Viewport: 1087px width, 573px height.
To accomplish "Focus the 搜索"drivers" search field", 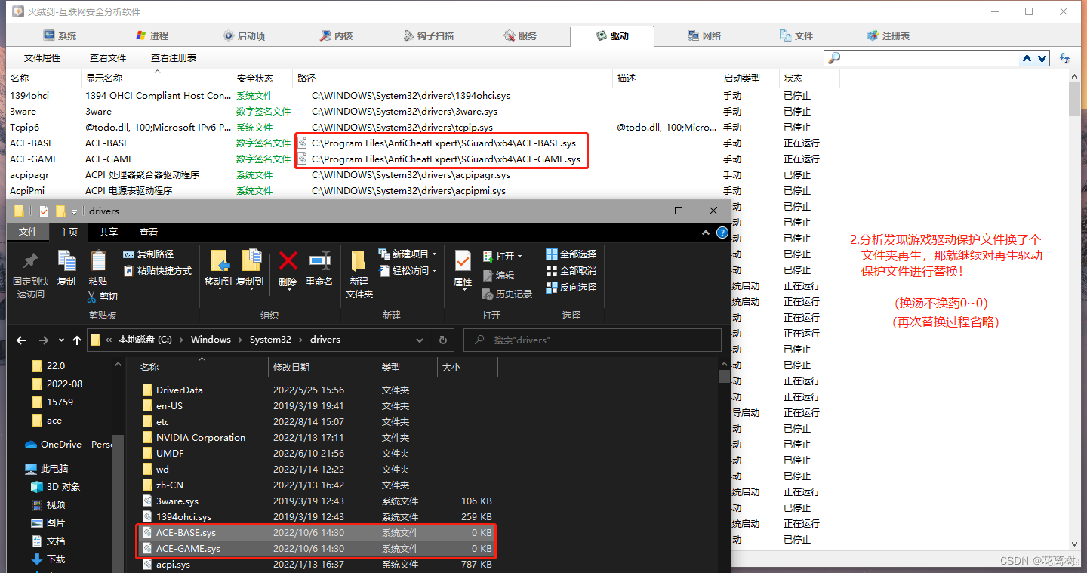I will point(593,340).
